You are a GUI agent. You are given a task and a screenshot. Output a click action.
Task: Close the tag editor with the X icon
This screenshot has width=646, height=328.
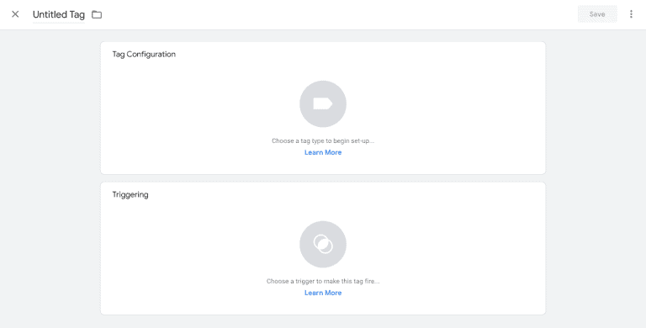15,14
